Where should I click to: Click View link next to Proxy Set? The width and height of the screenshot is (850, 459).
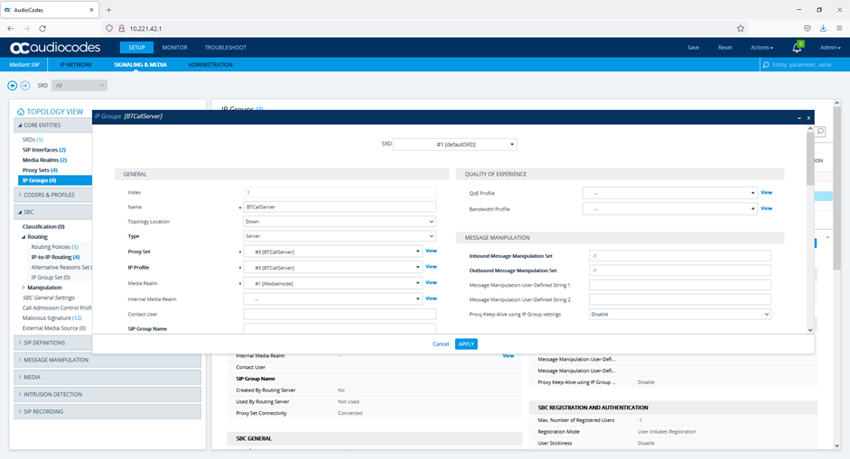tap(431, 251)
